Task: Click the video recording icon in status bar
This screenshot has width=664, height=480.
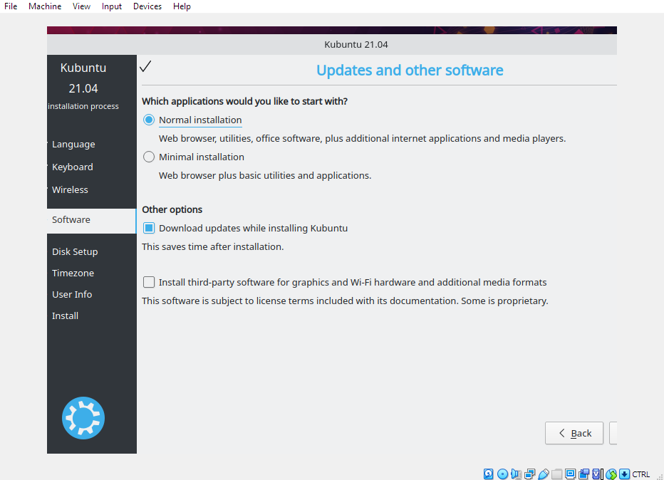Action: pos(584,474)
